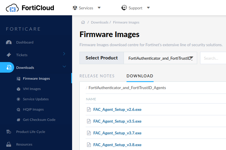
Task: Open the Support dropdown menu
Action: (136, 8)
